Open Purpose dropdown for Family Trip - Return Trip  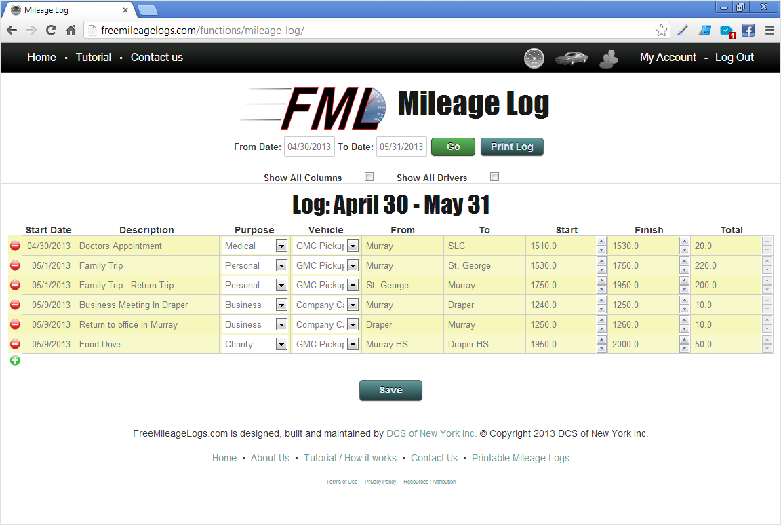click(281, 285)
